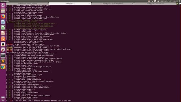Click 'Found device /dev/ttySIF0.' line
The width and height of the screenshot is (181, 102).
(x=25, y=14)
